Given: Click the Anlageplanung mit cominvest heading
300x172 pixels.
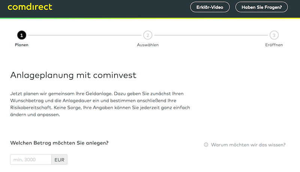Looking at the screenshot, I should click(x=73, y=75).
